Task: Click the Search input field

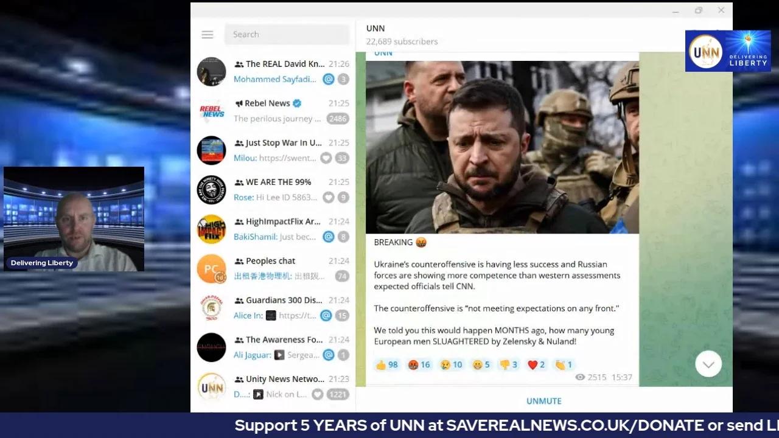Action: pyautogui.click(x=287, y=34)
